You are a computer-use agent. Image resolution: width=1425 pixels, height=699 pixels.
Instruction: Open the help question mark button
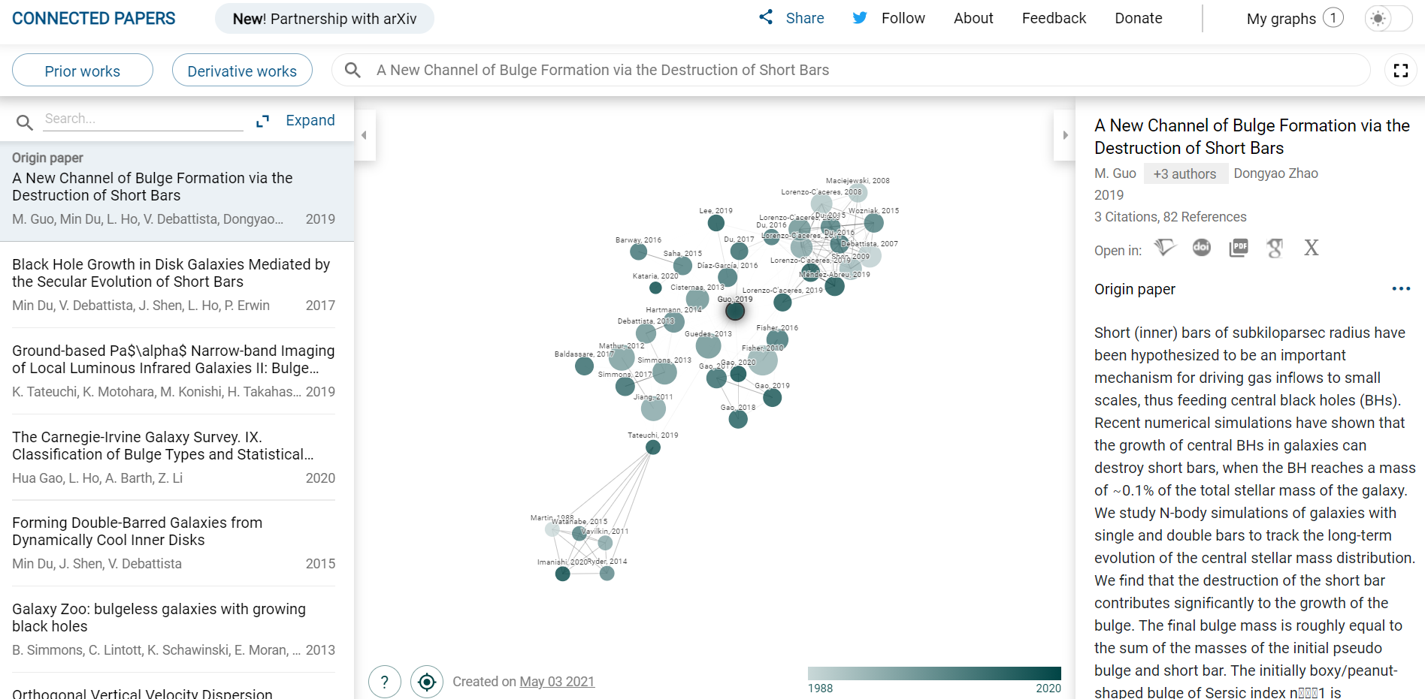point(385,682)
